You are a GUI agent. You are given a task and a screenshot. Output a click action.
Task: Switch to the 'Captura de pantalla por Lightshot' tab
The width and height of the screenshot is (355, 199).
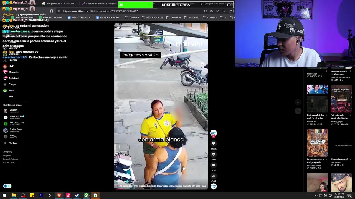[x=99, y=4]
